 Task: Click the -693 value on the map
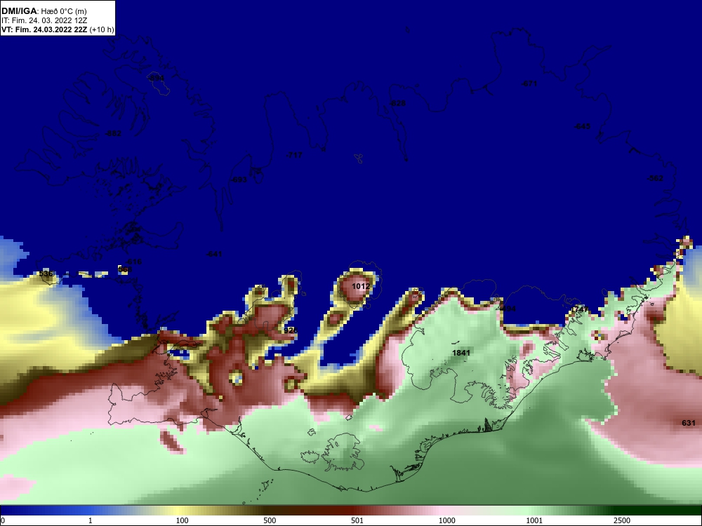(239, 180)
